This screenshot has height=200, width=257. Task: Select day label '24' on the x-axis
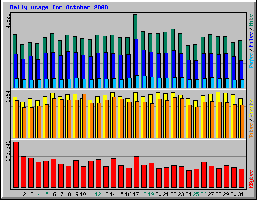(x=189, y=194)
